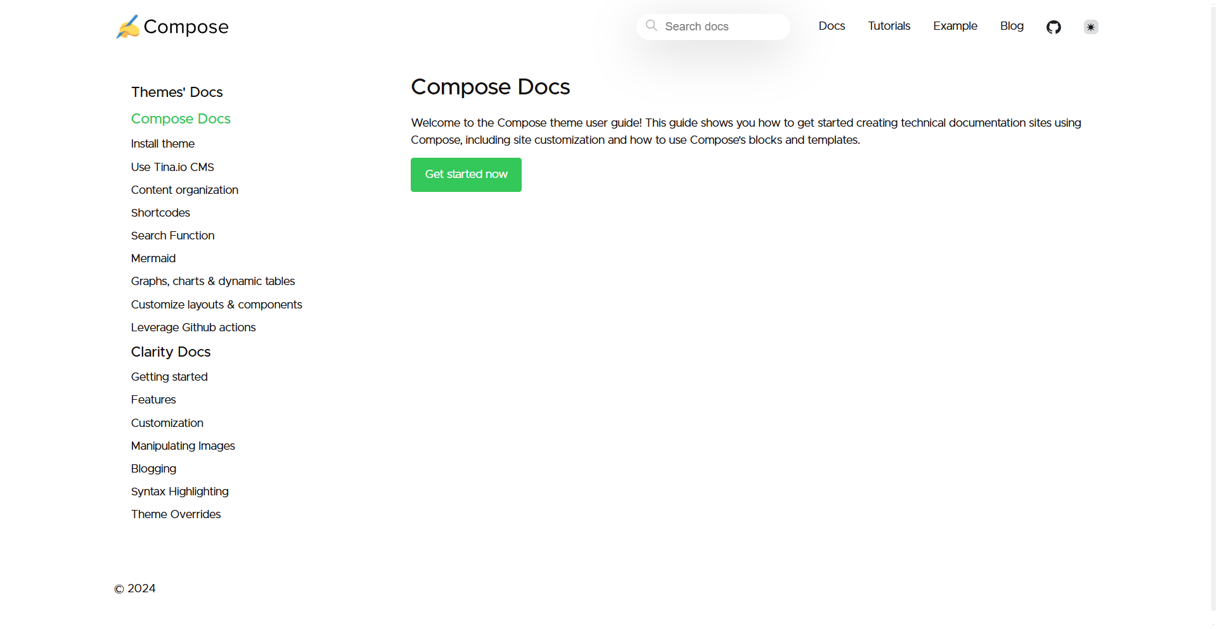Select Themes' Docs sidebar heading
The height and width of the screenshot is (629, 1217).
(x=177, y=92)
